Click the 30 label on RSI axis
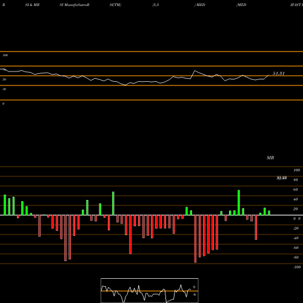Screen dimensions: 303x303 coord(4,89)
